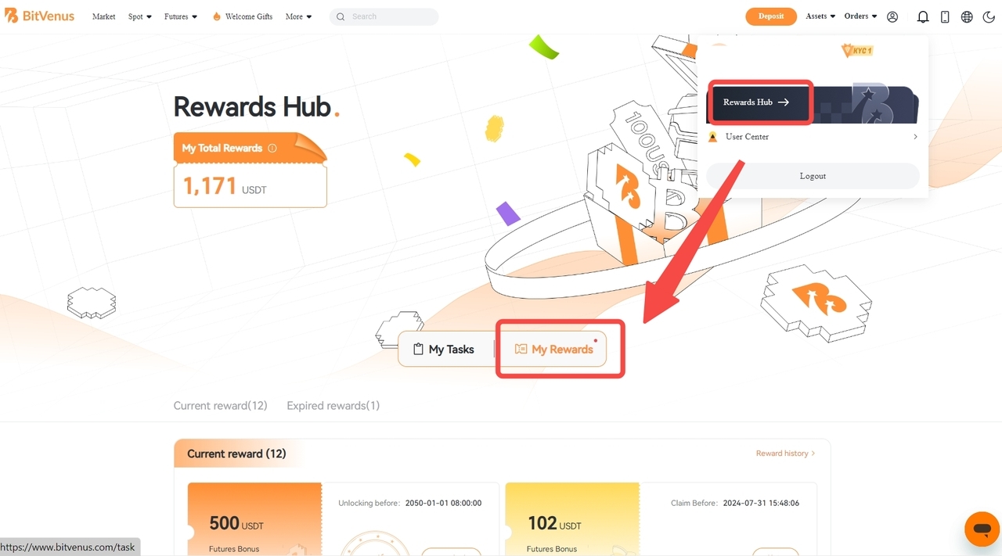Viewport: 1002px width, 556px height.
Task: Open the orange live chat bubble
Action: [982, 529]
